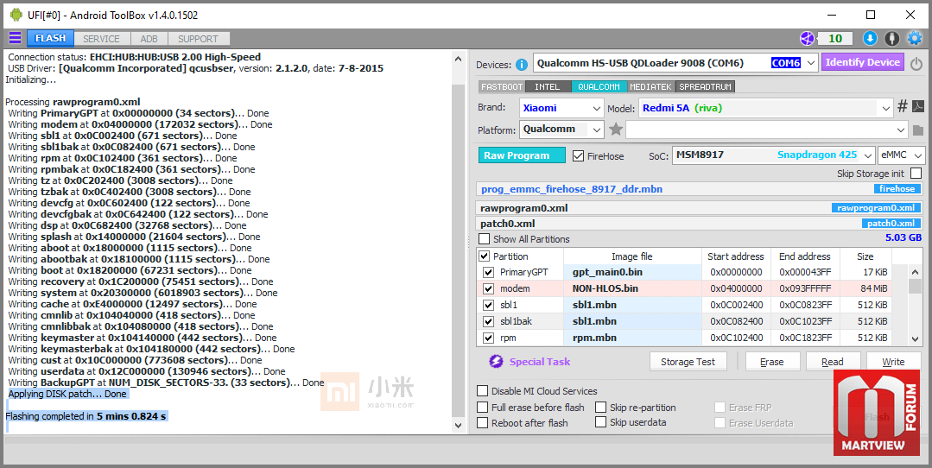Viewport: 932px width, 468px height.
Task: Click the blue download update icon
Action: (870, 38)
